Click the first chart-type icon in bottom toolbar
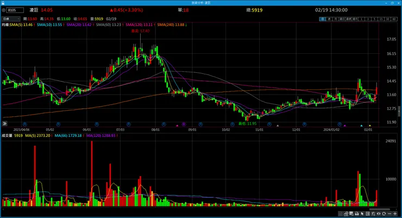 (340, 214)
